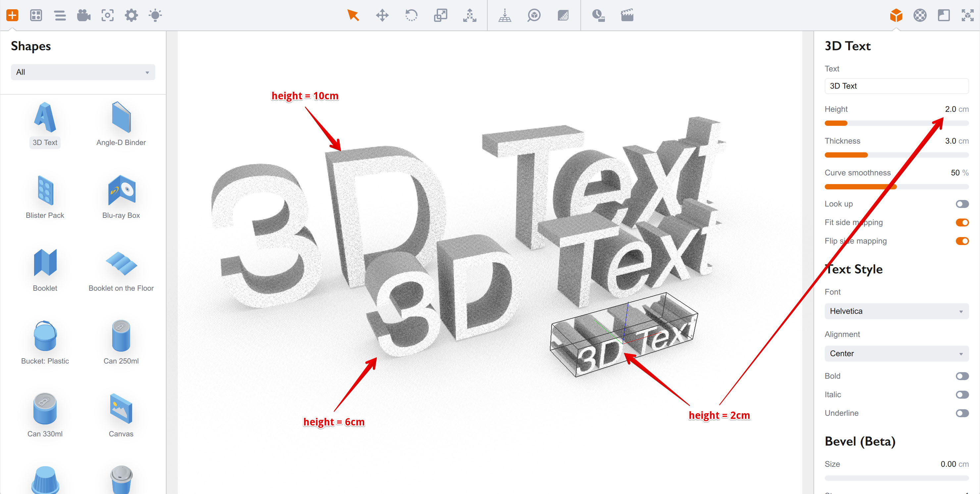
Task: Select the 3D Text shape in the library
Action: click(x=44, y=122)
